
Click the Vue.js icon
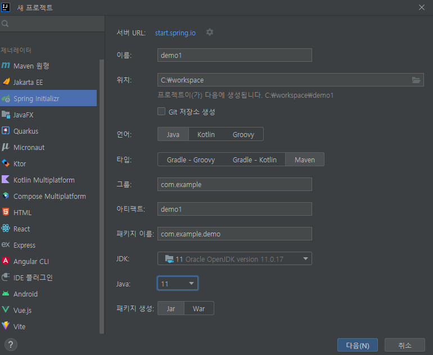[6, 310]
